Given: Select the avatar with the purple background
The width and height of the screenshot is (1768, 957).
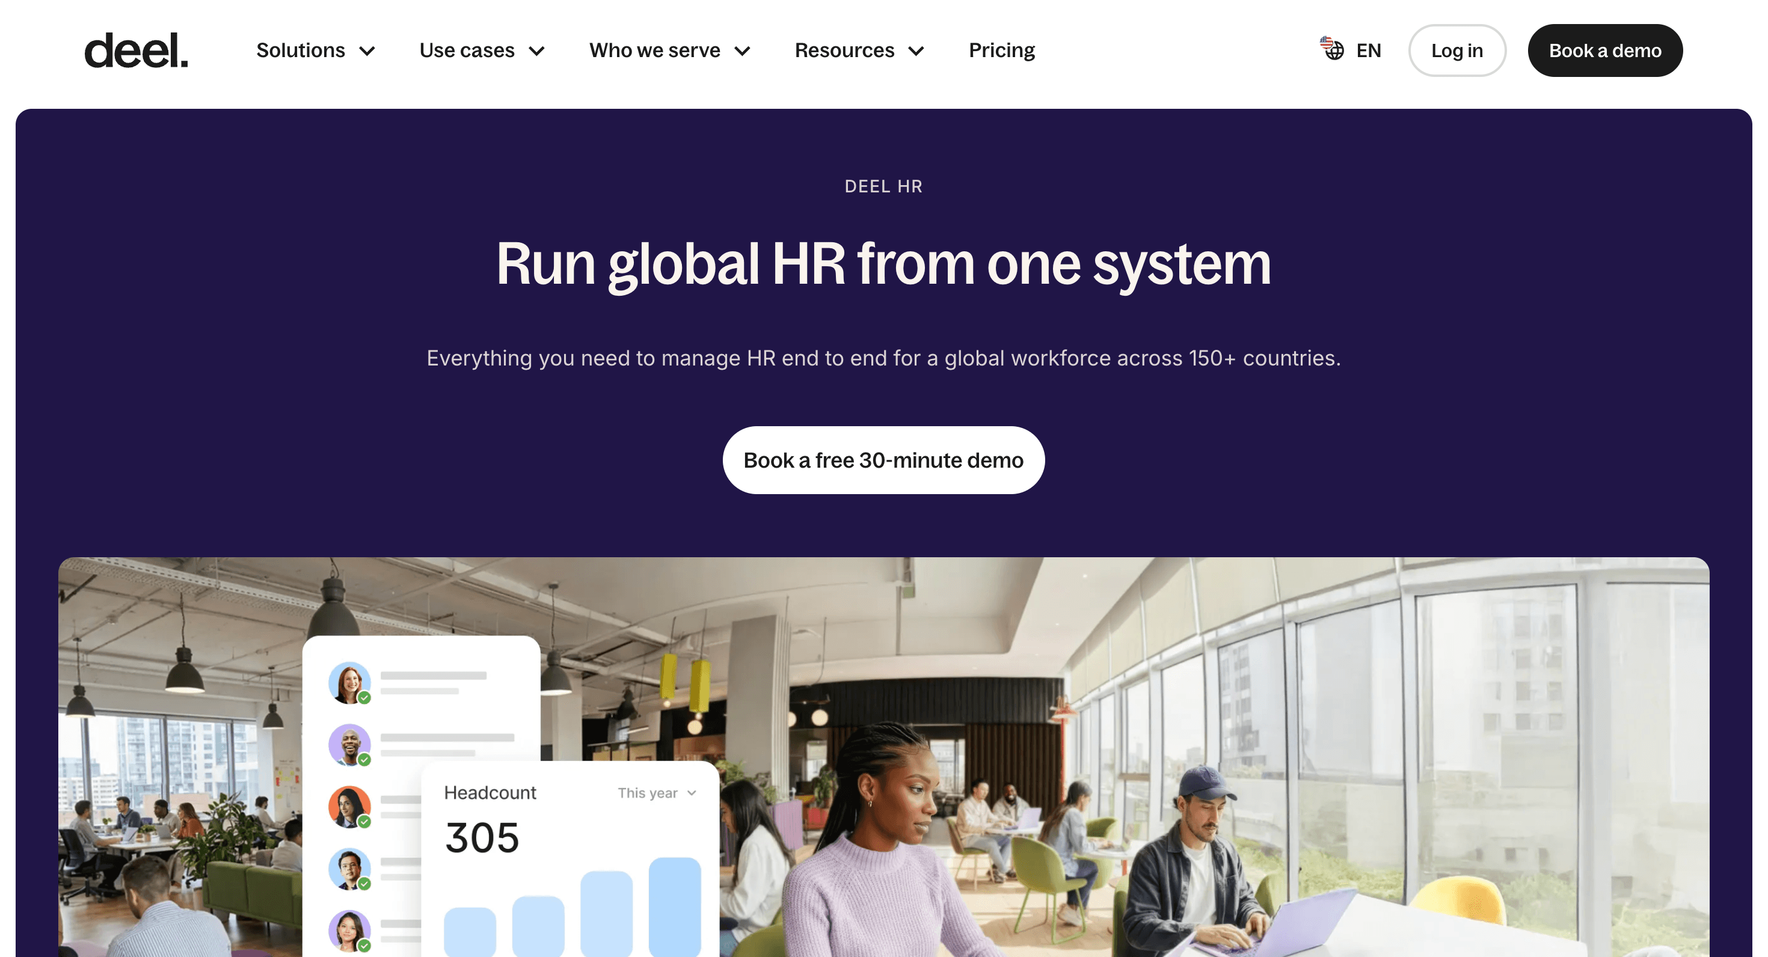Looking at the screenshot, I should pos(349,746).
